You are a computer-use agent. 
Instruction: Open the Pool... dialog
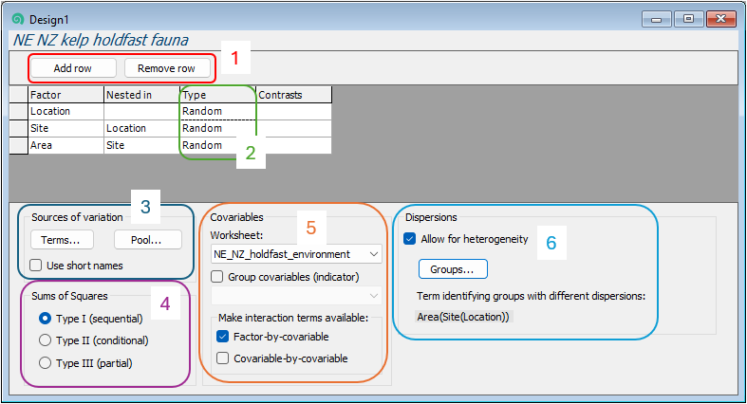148,240
